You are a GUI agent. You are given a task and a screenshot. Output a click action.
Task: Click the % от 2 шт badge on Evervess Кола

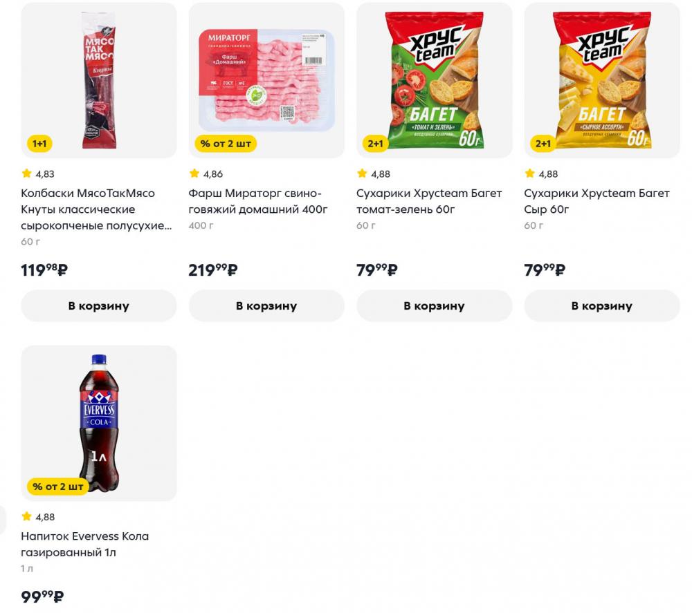pyautogui.click(x=58, y=487)
